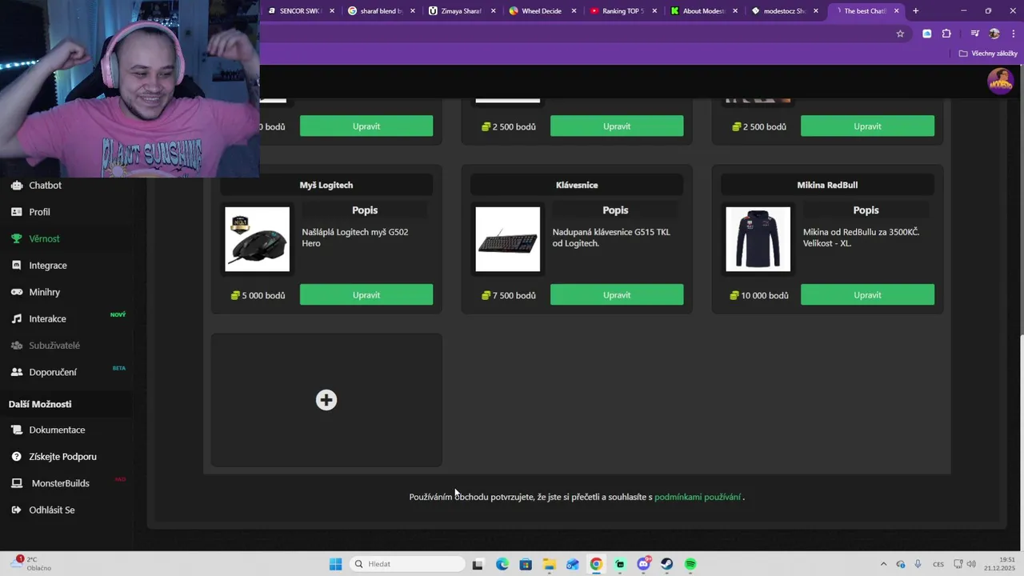
Task: Click the 10 000 bodů price
Action: pyautogui.click(x=758, y=295)
